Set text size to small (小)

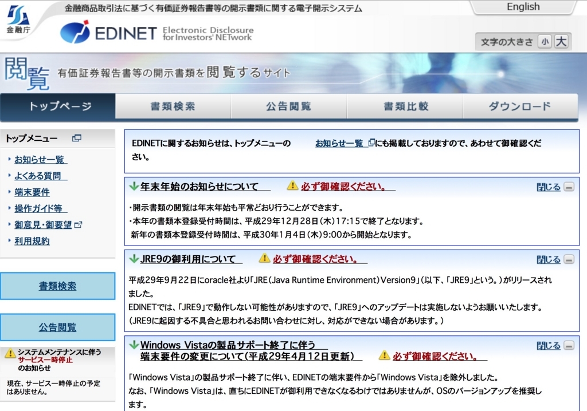pos(545,42)
